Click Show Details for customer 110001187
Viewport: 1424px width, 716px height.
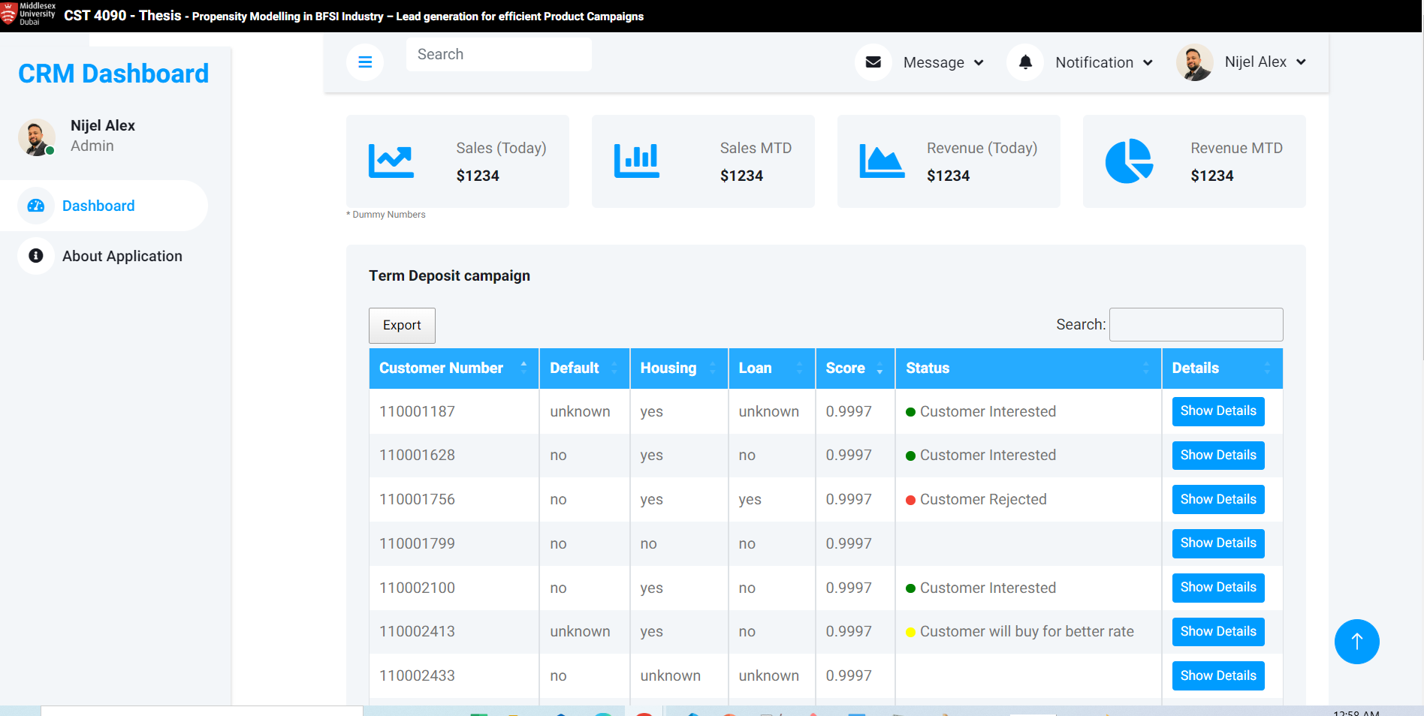coord(1217,411)
